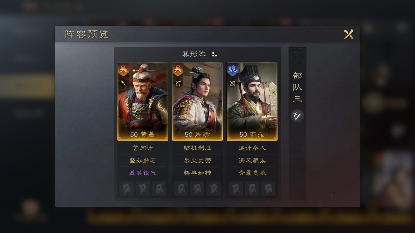Click the brush edit icon under 部队三

click(x=297, y=116)
